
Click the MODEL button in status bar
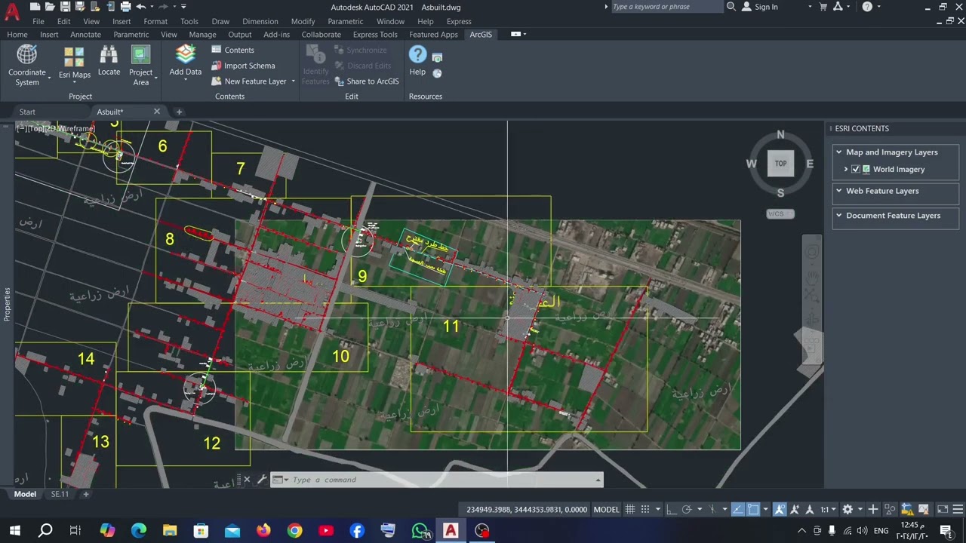(606, 509)
